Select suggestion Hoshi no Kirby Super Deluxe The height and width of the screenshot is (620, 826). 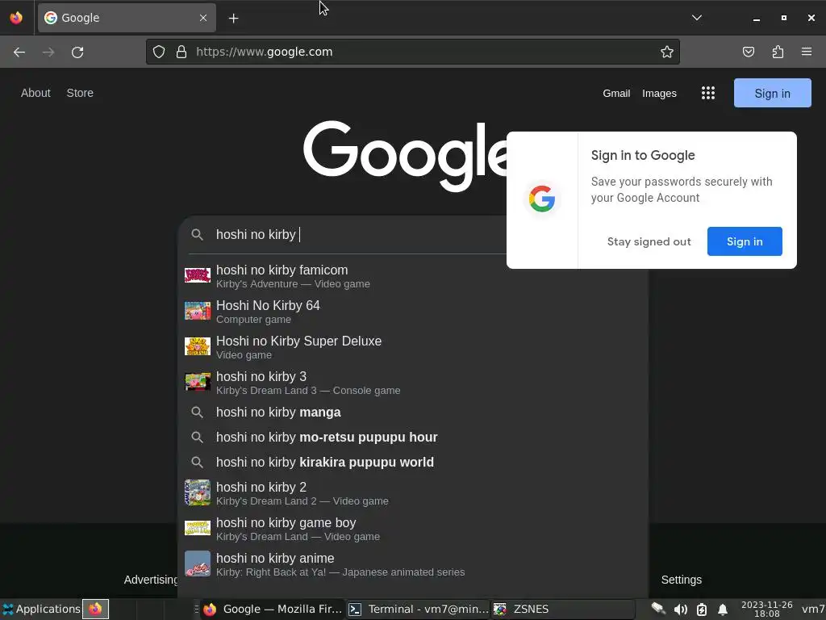click(x=412, y=347)
